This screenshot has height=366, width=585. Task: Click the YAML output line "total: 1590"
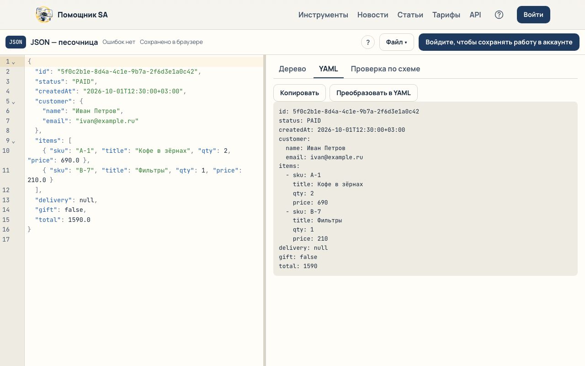coord(298,266)
